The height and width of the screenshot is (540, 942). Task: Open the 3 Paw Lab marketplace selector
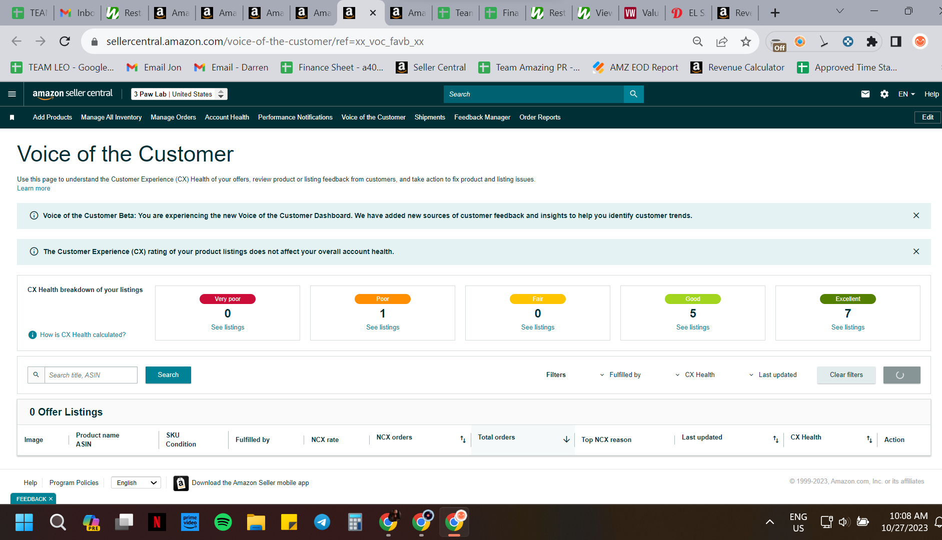179,94
